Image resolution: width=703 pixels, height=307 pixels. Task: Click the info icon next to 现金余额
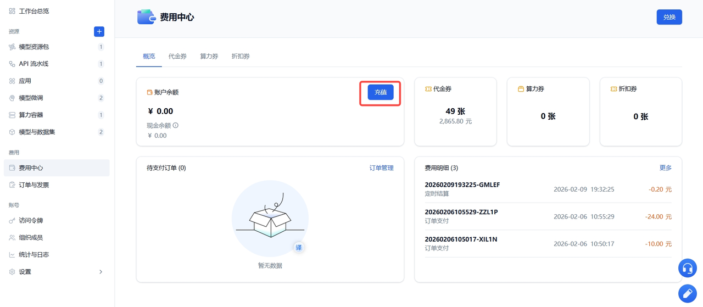(176, 125)
